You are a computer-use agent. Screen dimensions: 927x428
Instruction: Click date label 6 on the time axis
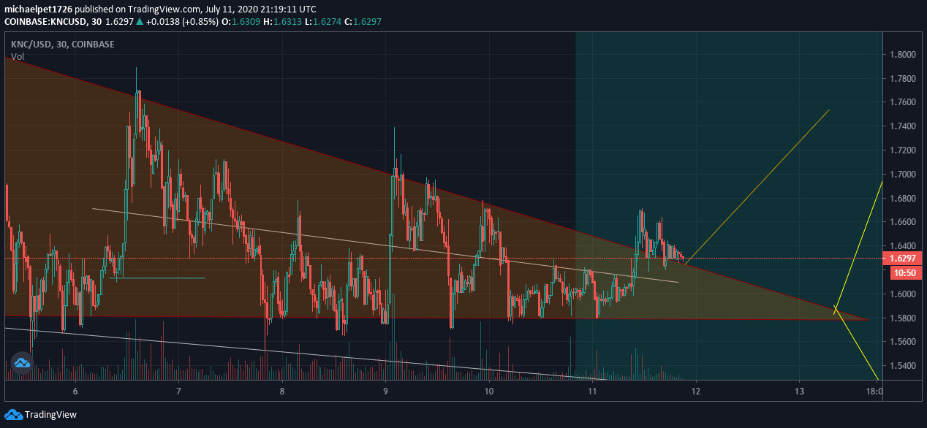click(75, 391)
